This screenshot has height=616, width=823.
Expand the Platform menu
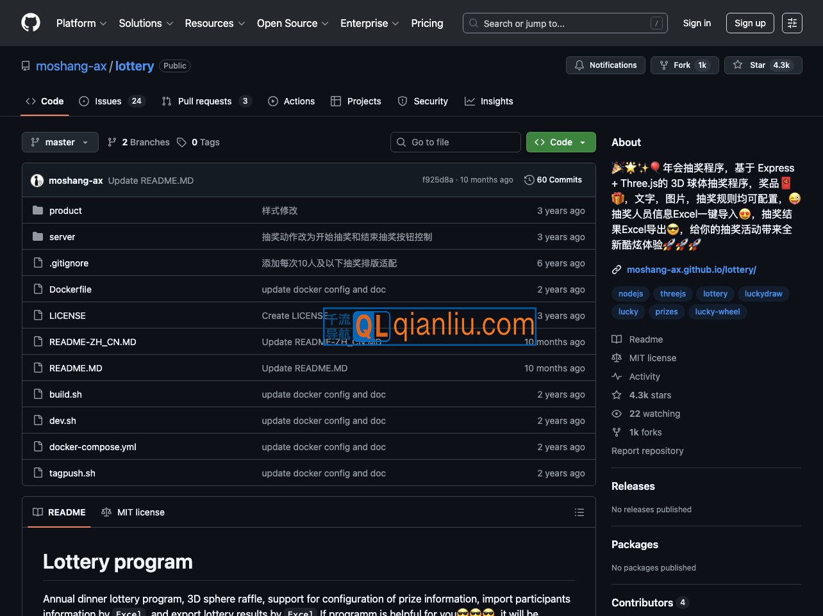point(81,23)
